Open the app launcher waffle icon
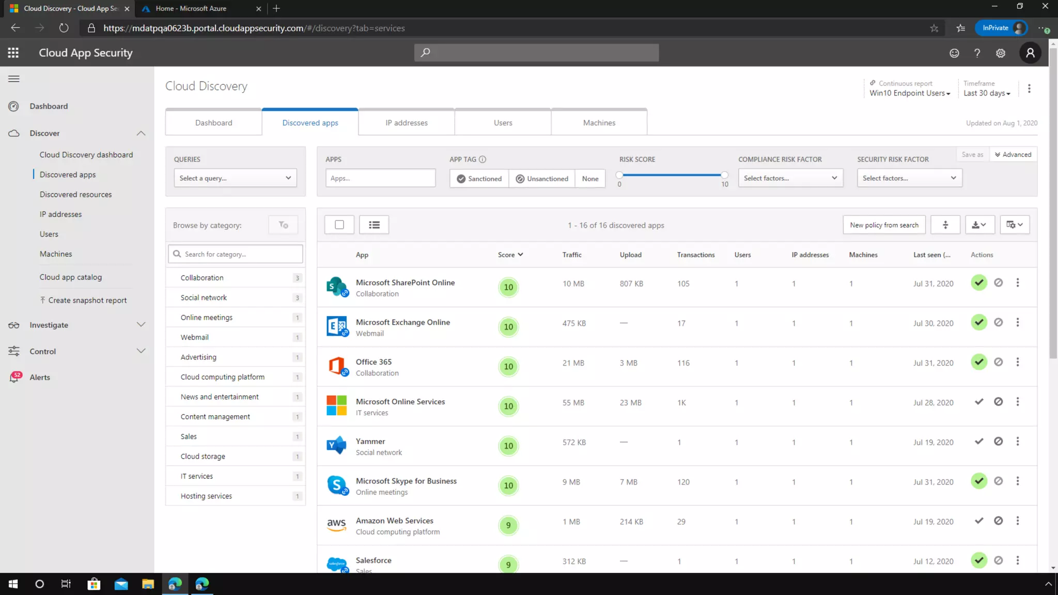1058x595 pixels. [x=13, y=53]
